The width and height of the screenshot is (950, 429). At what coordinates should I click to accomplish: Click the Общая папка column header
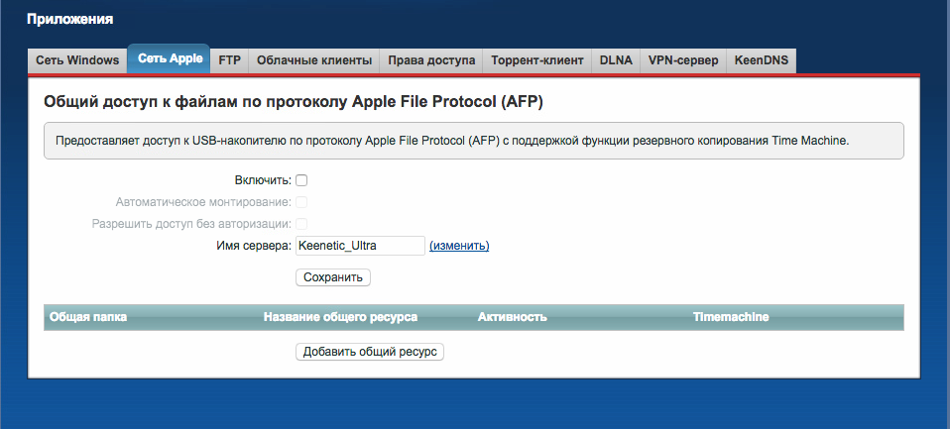pos(88,317)
